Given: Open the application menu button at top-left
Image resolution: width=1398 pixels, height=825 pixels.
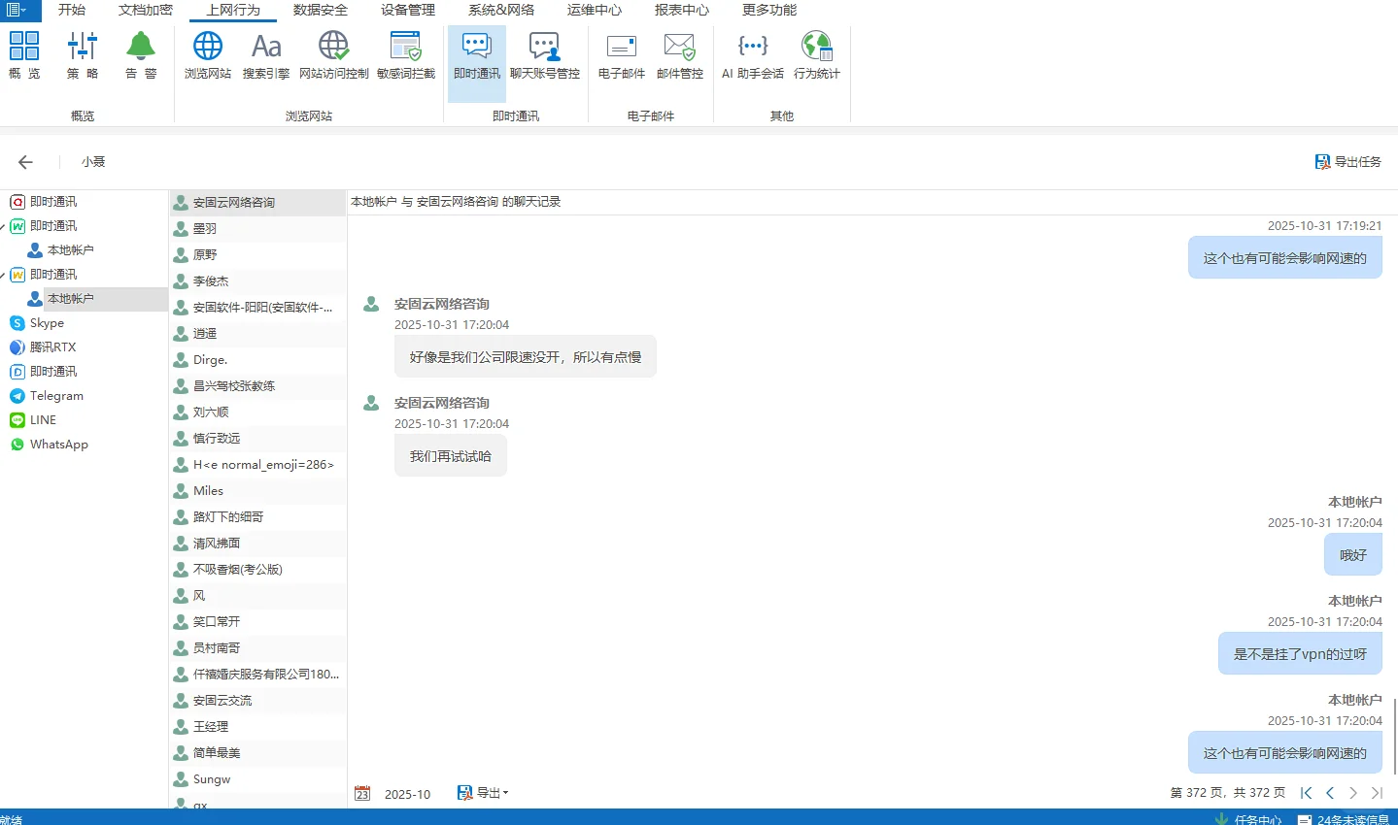Looking at the screenshot, I should coord(20,10).
